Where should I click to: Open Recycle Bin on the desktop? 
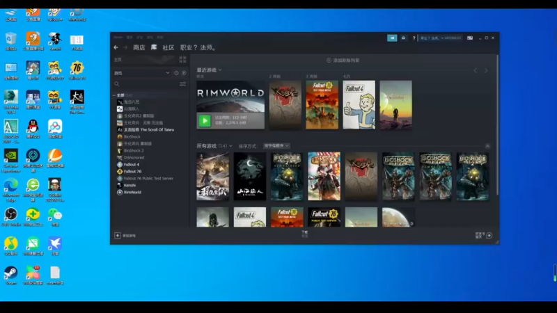[x=11, y=41]
